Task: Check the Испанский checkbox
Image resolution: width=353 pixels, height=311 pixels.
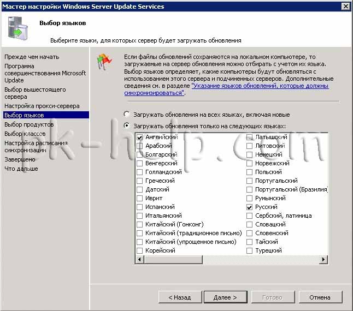Action: (x=139, y=207)
